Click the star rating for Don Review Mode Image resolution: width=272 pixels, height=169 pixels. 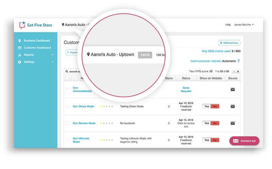(106, 123)
